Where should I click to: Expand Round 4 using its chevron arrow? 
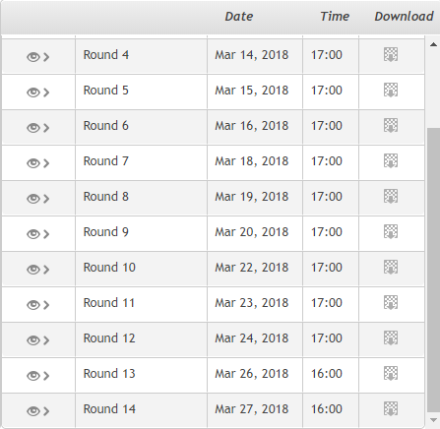click(46, 57)
